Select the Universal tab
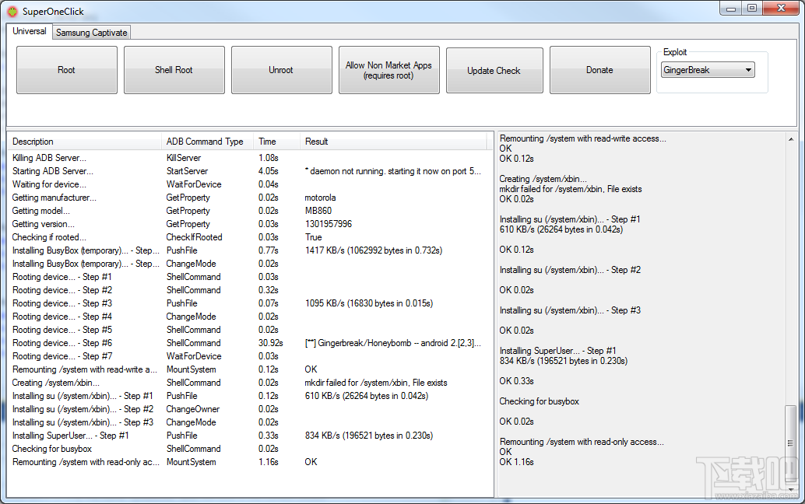The height and width of the screenshot is (504, 805). pos(30,31)
